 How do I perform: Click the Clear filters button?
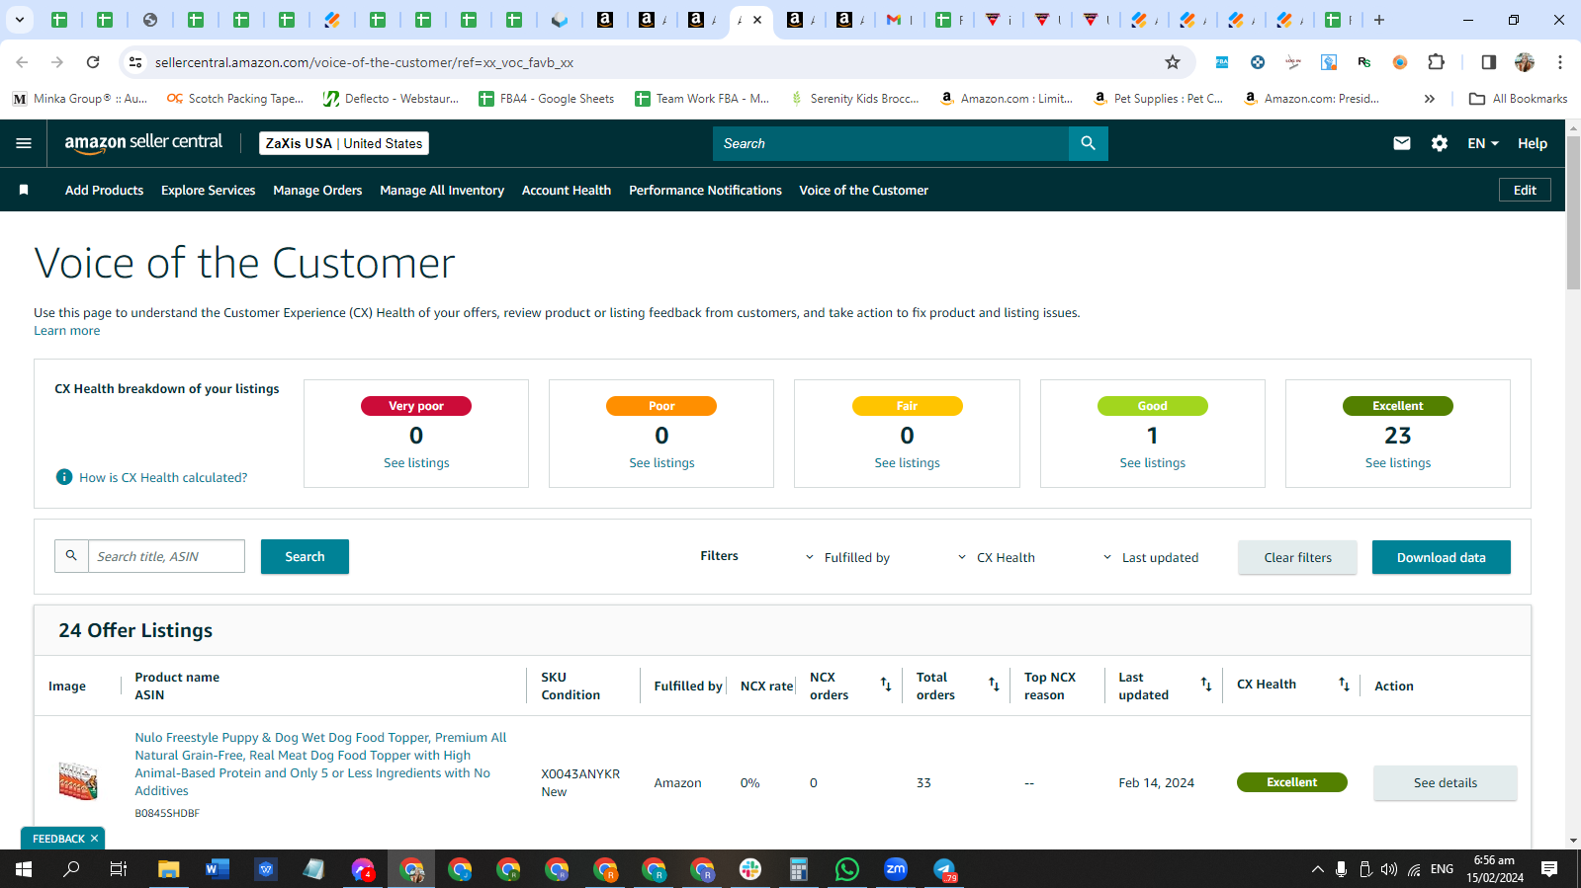tap(1297, 557)
